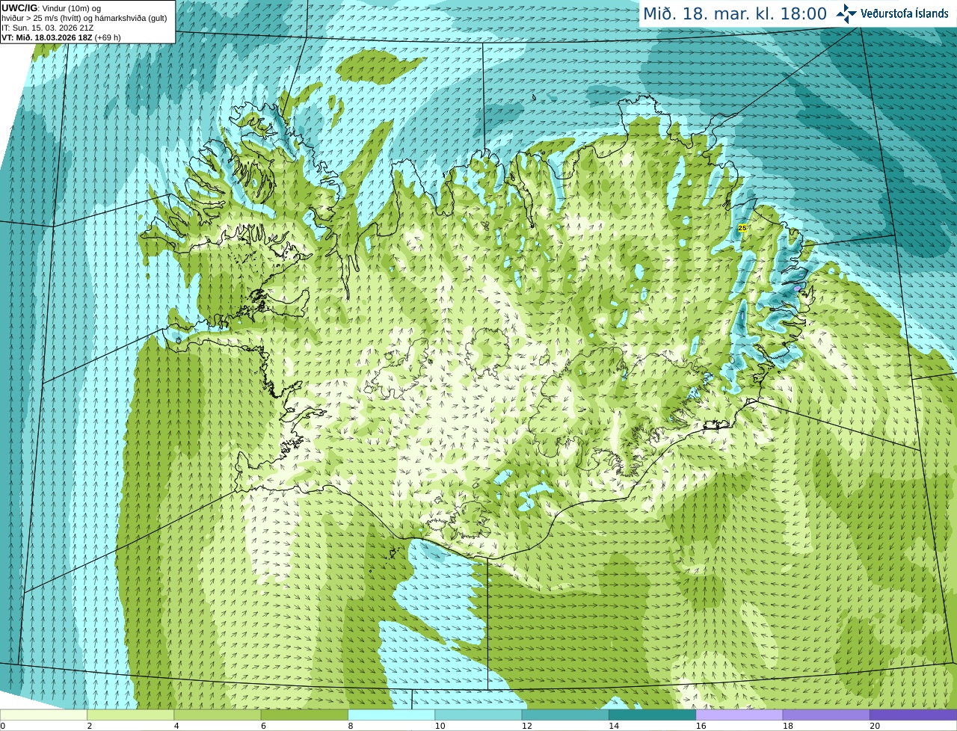
Task: Click the initial time IT: Sun. 15. 03. 2026 21Z
Action: point(46,28)
